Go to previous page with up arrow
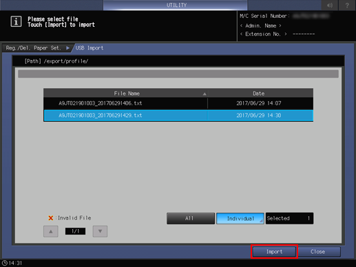This screenshot has width=356, height=267. pyautogui.click(x=51, y=231)
